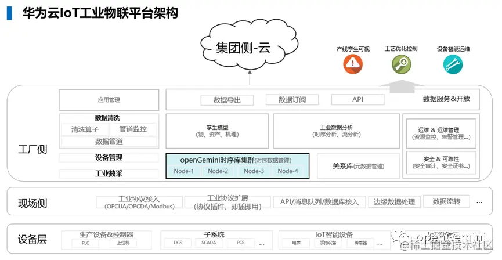This screenshot has height=260, width=502.
Task: Select Node-2 in the openGemini cluster
Action: (x=218, y=171)
